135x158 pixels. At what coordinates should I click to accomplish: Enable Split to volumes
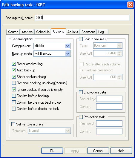tap(81, 39)
